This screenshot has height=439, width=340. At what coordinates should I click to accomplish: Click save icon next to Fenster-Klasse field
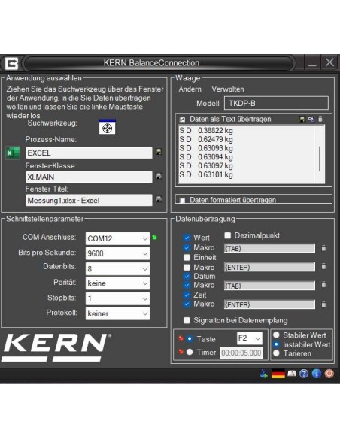pos(159,176)
